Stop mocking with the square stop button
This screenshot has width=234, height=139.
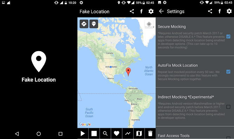click(x=94, y=133)
